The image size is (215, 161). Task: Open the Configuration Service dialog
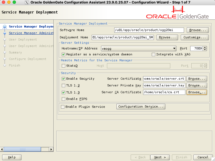(141, 106)
